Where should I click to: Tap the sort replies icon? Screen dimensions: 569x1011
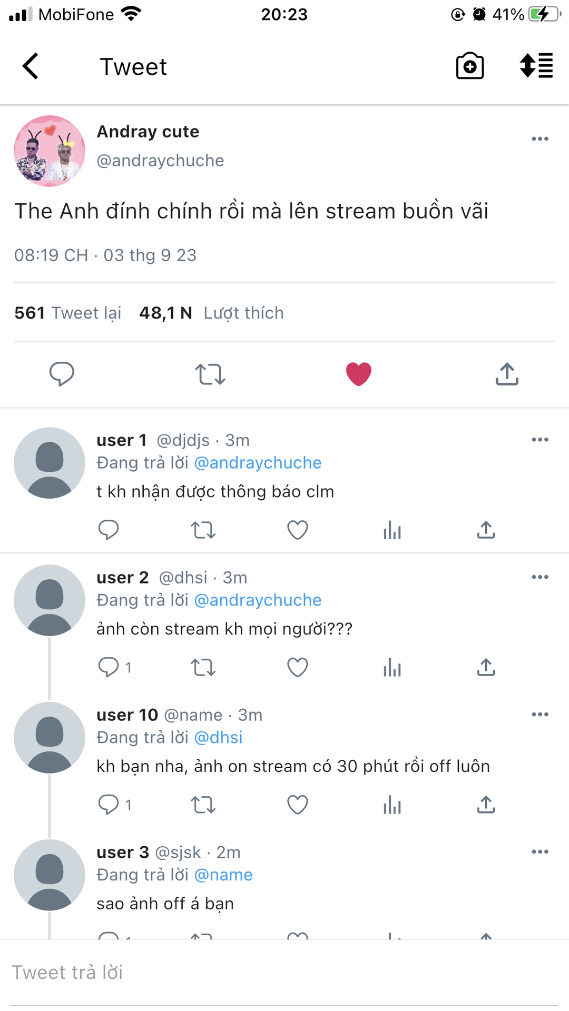[x=536, y=66]
